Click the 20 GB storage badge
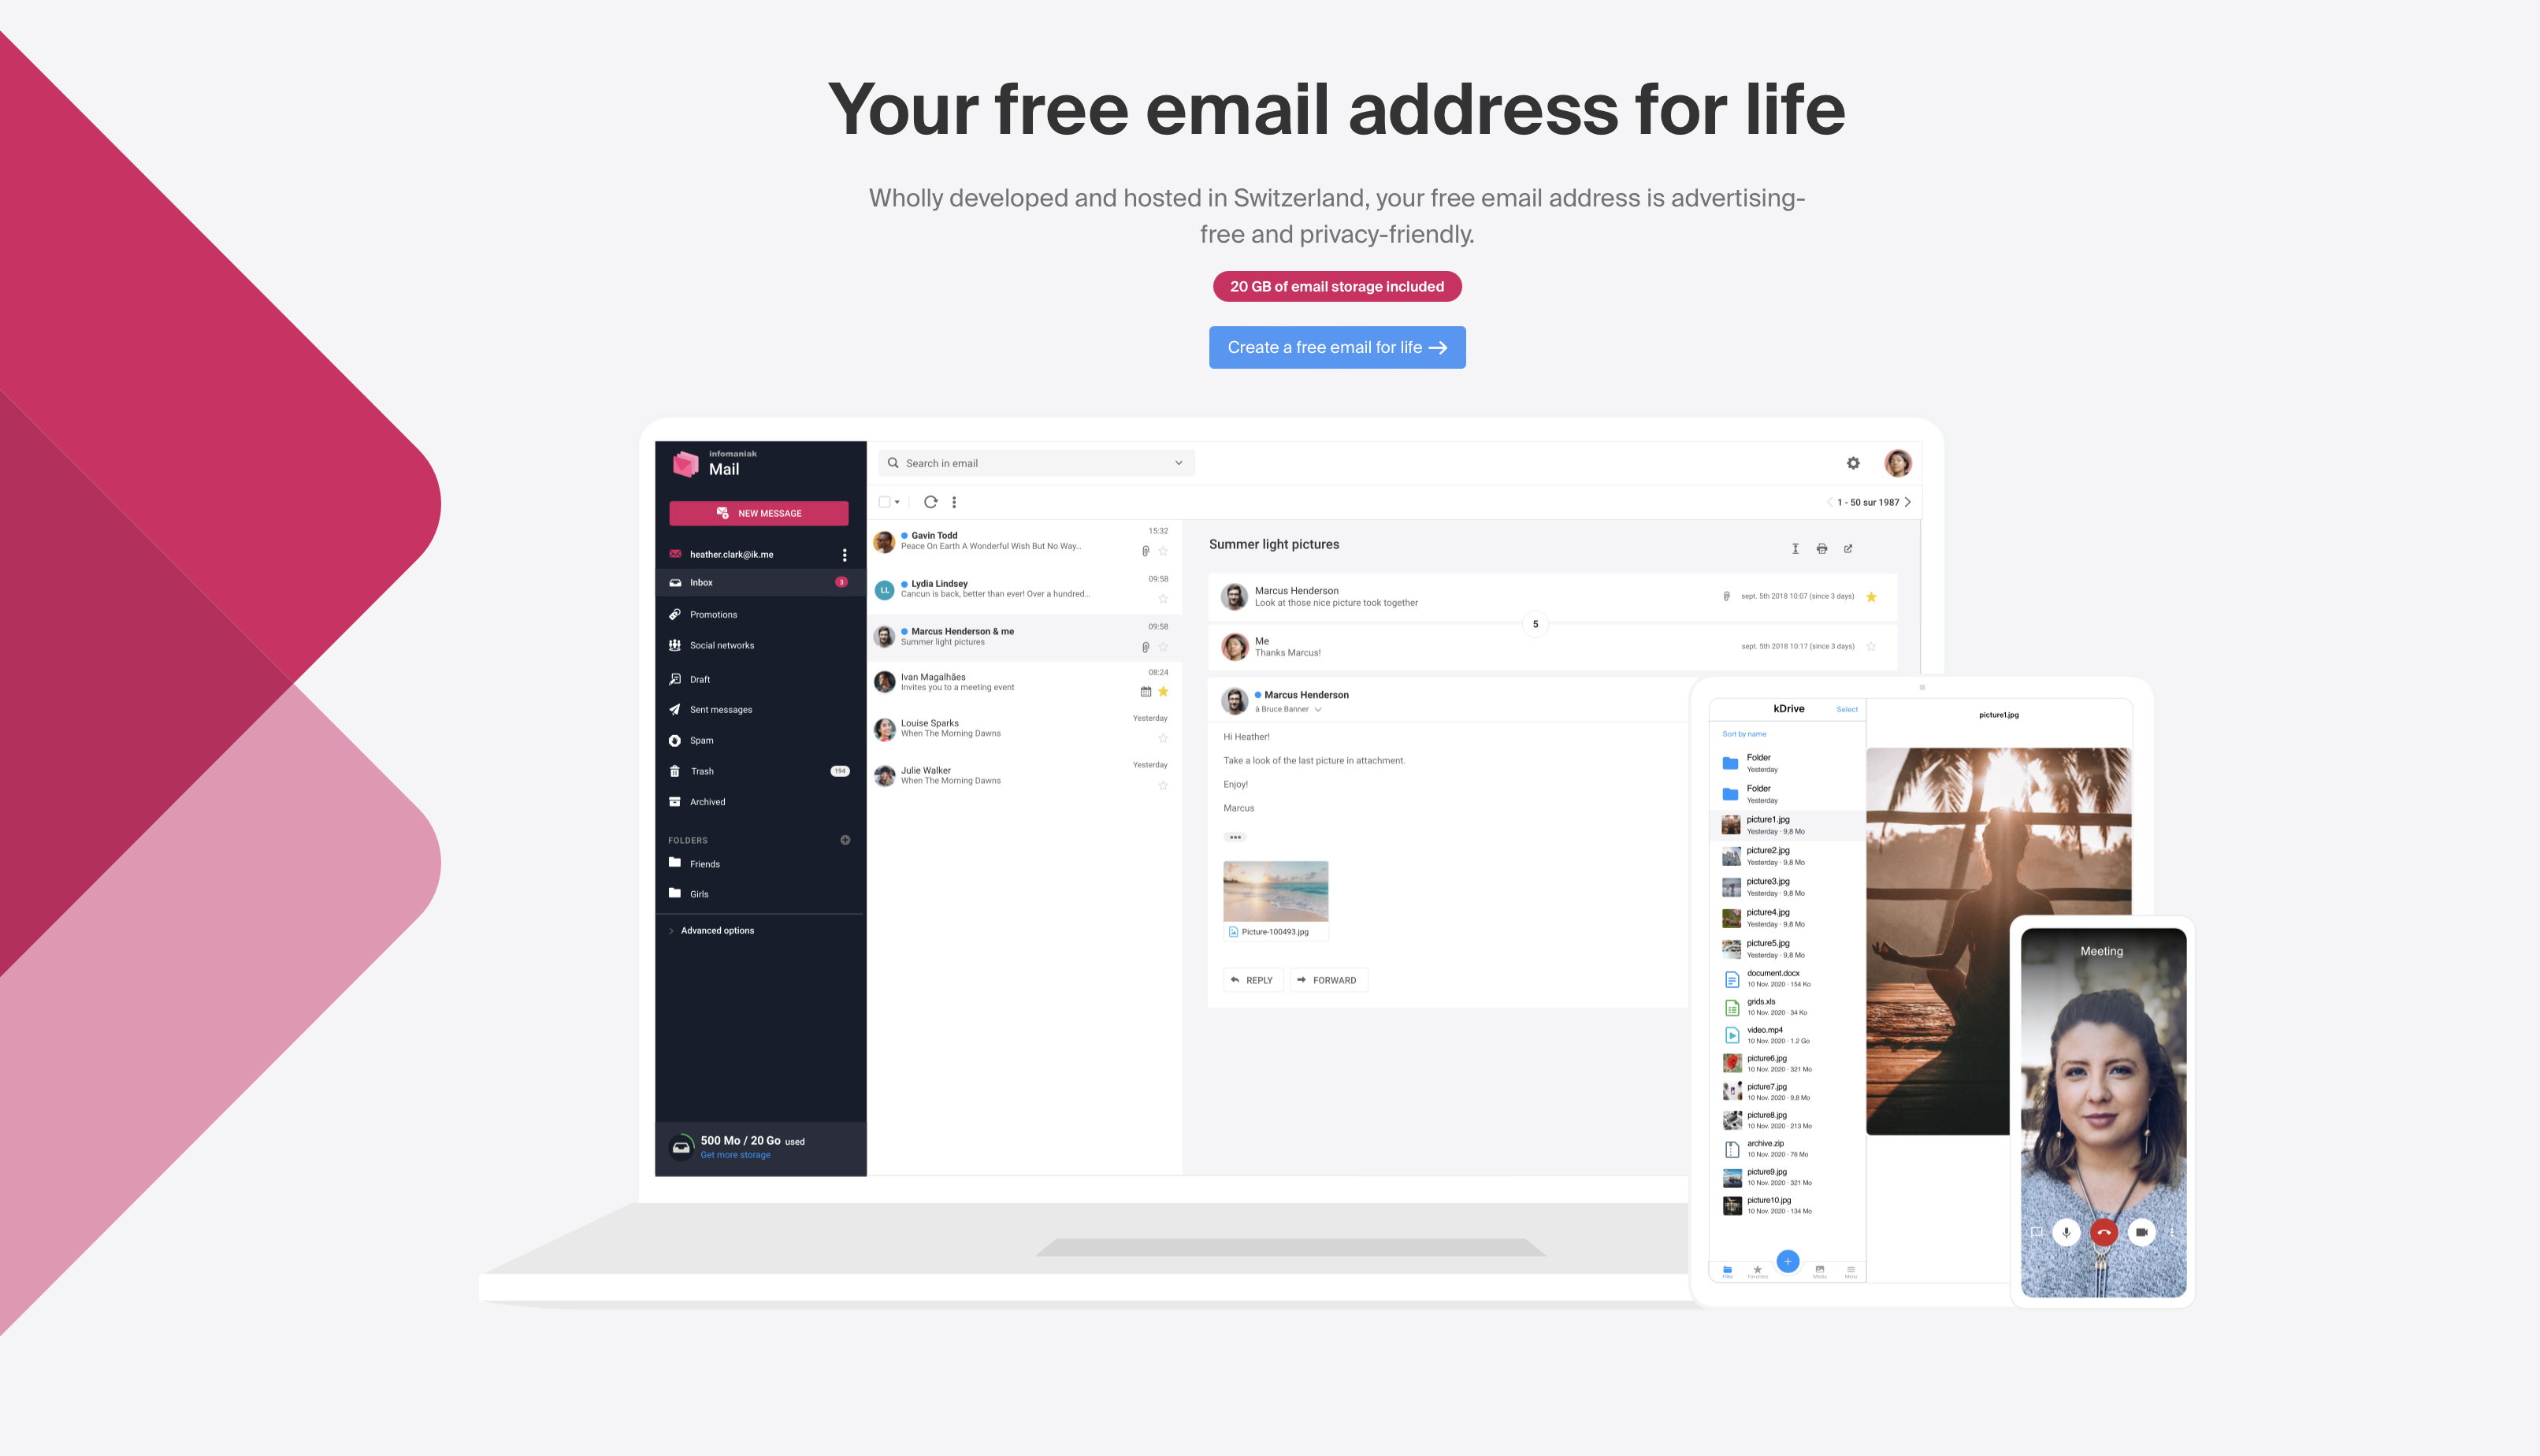Image resolution: width=2540 pixels, height=1456 pixels. (x=1335, y=286)
